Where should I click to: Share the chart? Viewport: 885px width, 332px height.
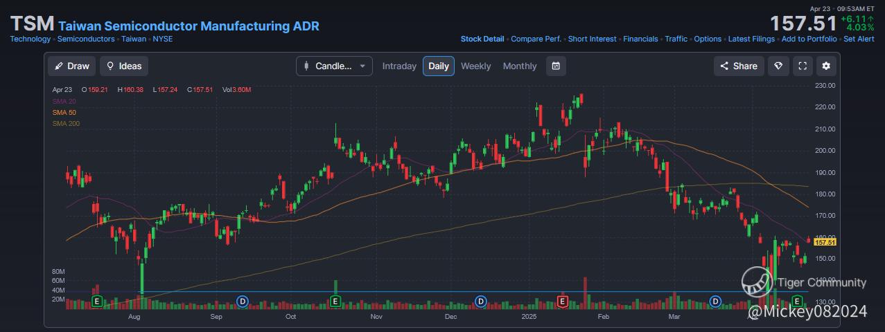pos(739,66)
